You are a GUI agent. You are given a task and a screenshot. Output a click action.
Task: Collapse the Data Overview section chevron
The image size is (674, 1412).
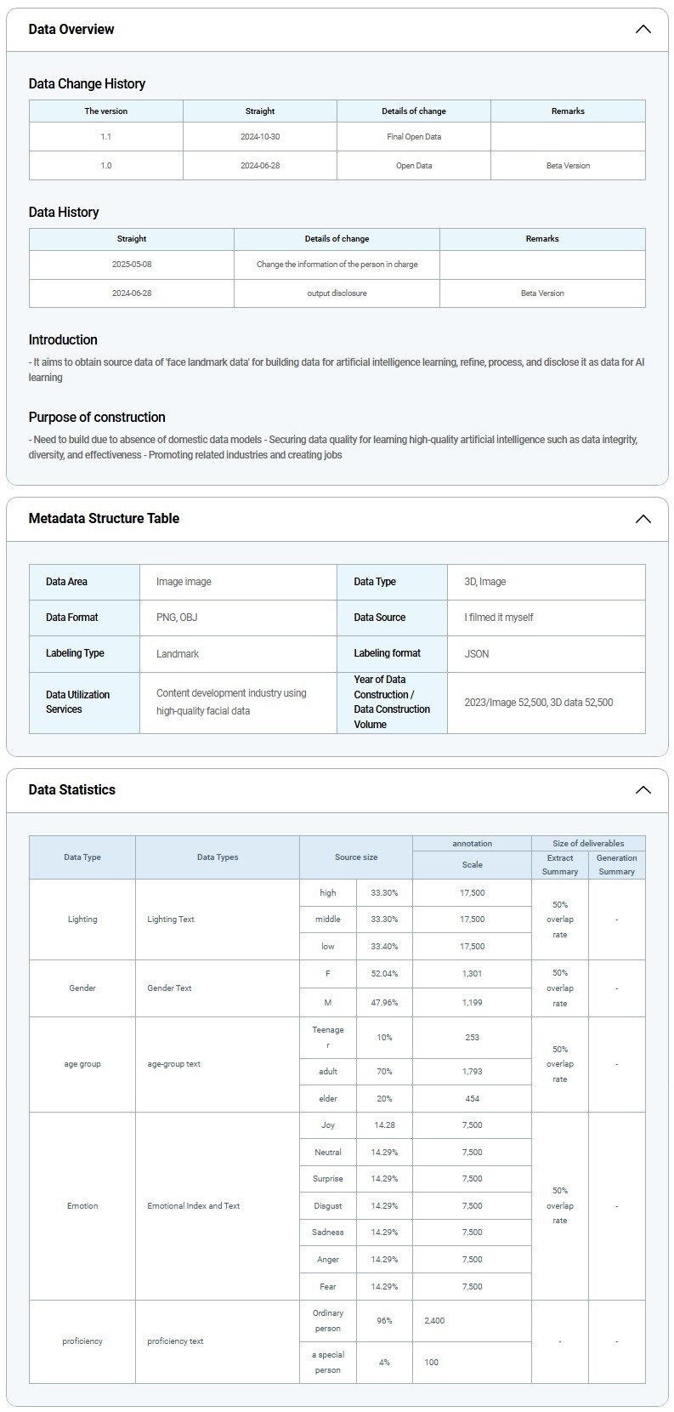coord(643,29)
